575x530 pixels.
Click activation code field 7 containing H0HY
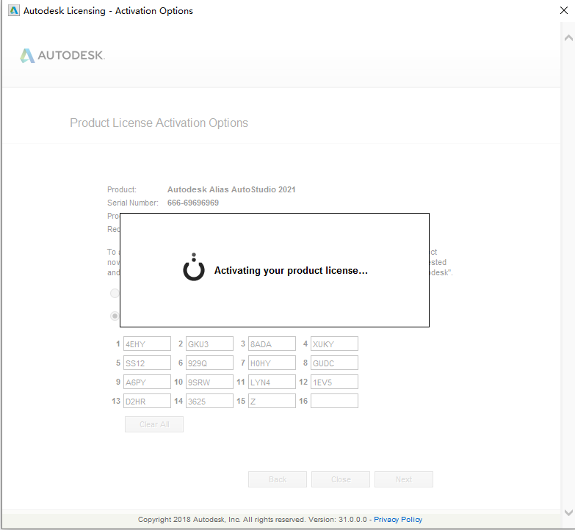[272, 363]
